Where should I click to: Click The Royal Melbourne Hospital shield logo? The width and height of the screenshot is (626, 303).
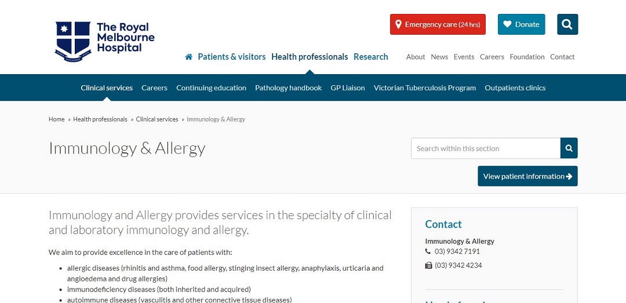tap(73, 42)
